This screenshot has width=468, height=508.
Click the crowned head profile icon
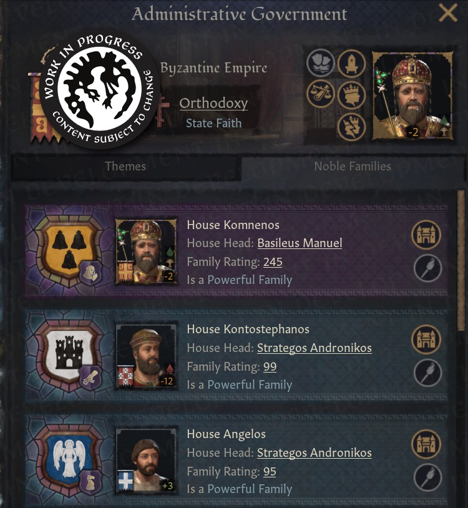click(x=351, y=95)
